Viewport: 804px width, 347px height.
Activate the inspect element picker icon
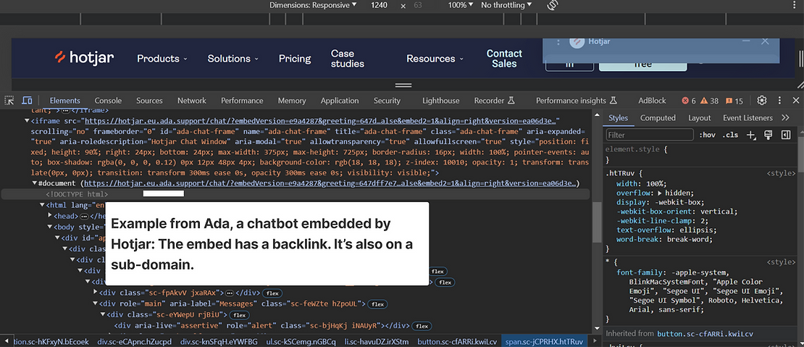[x=9, y=101]
